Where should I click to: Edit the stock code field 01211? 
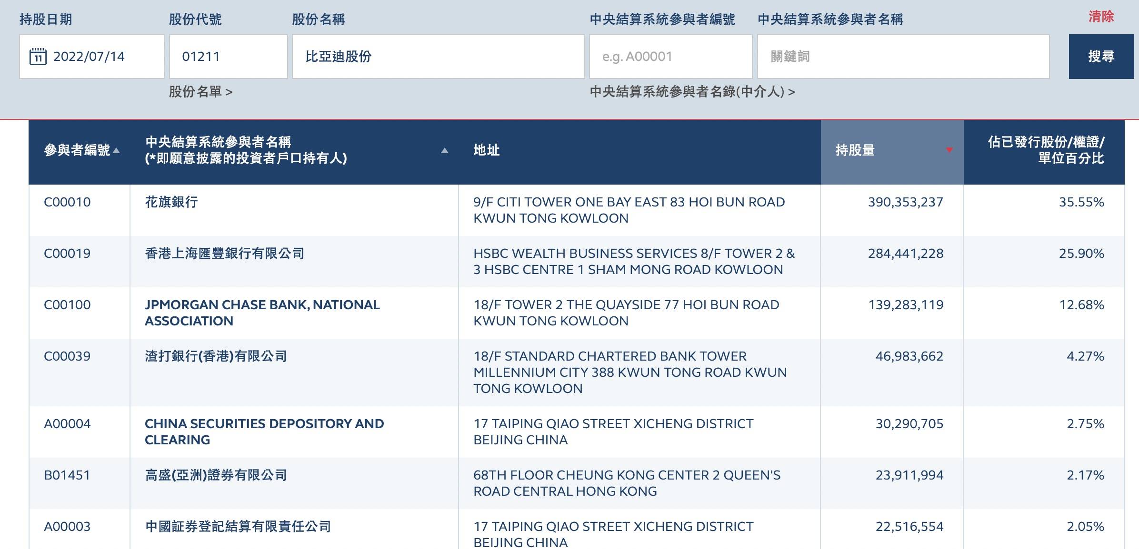coord(229,56)
